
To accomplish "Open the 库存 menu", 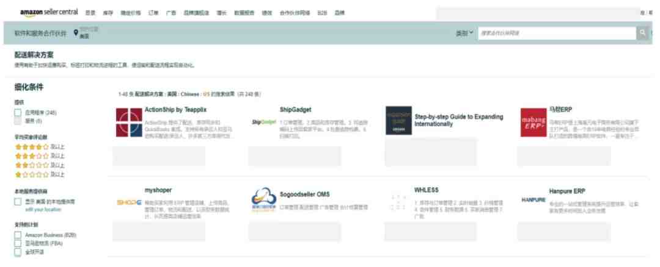I will (x=108, y=13).
